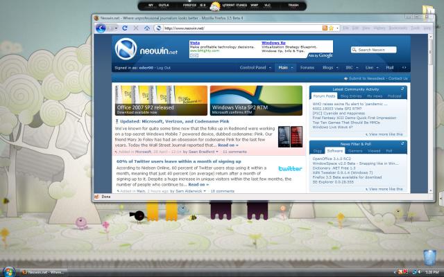
Task: Open Firefox 3.5 Beta available for download
Action: (347, 177)
